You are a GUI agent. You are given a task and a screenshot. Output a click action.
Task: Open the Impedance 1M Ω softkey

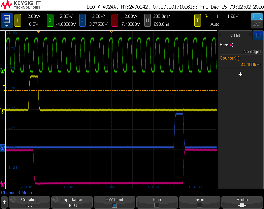(x=72, y=202)
